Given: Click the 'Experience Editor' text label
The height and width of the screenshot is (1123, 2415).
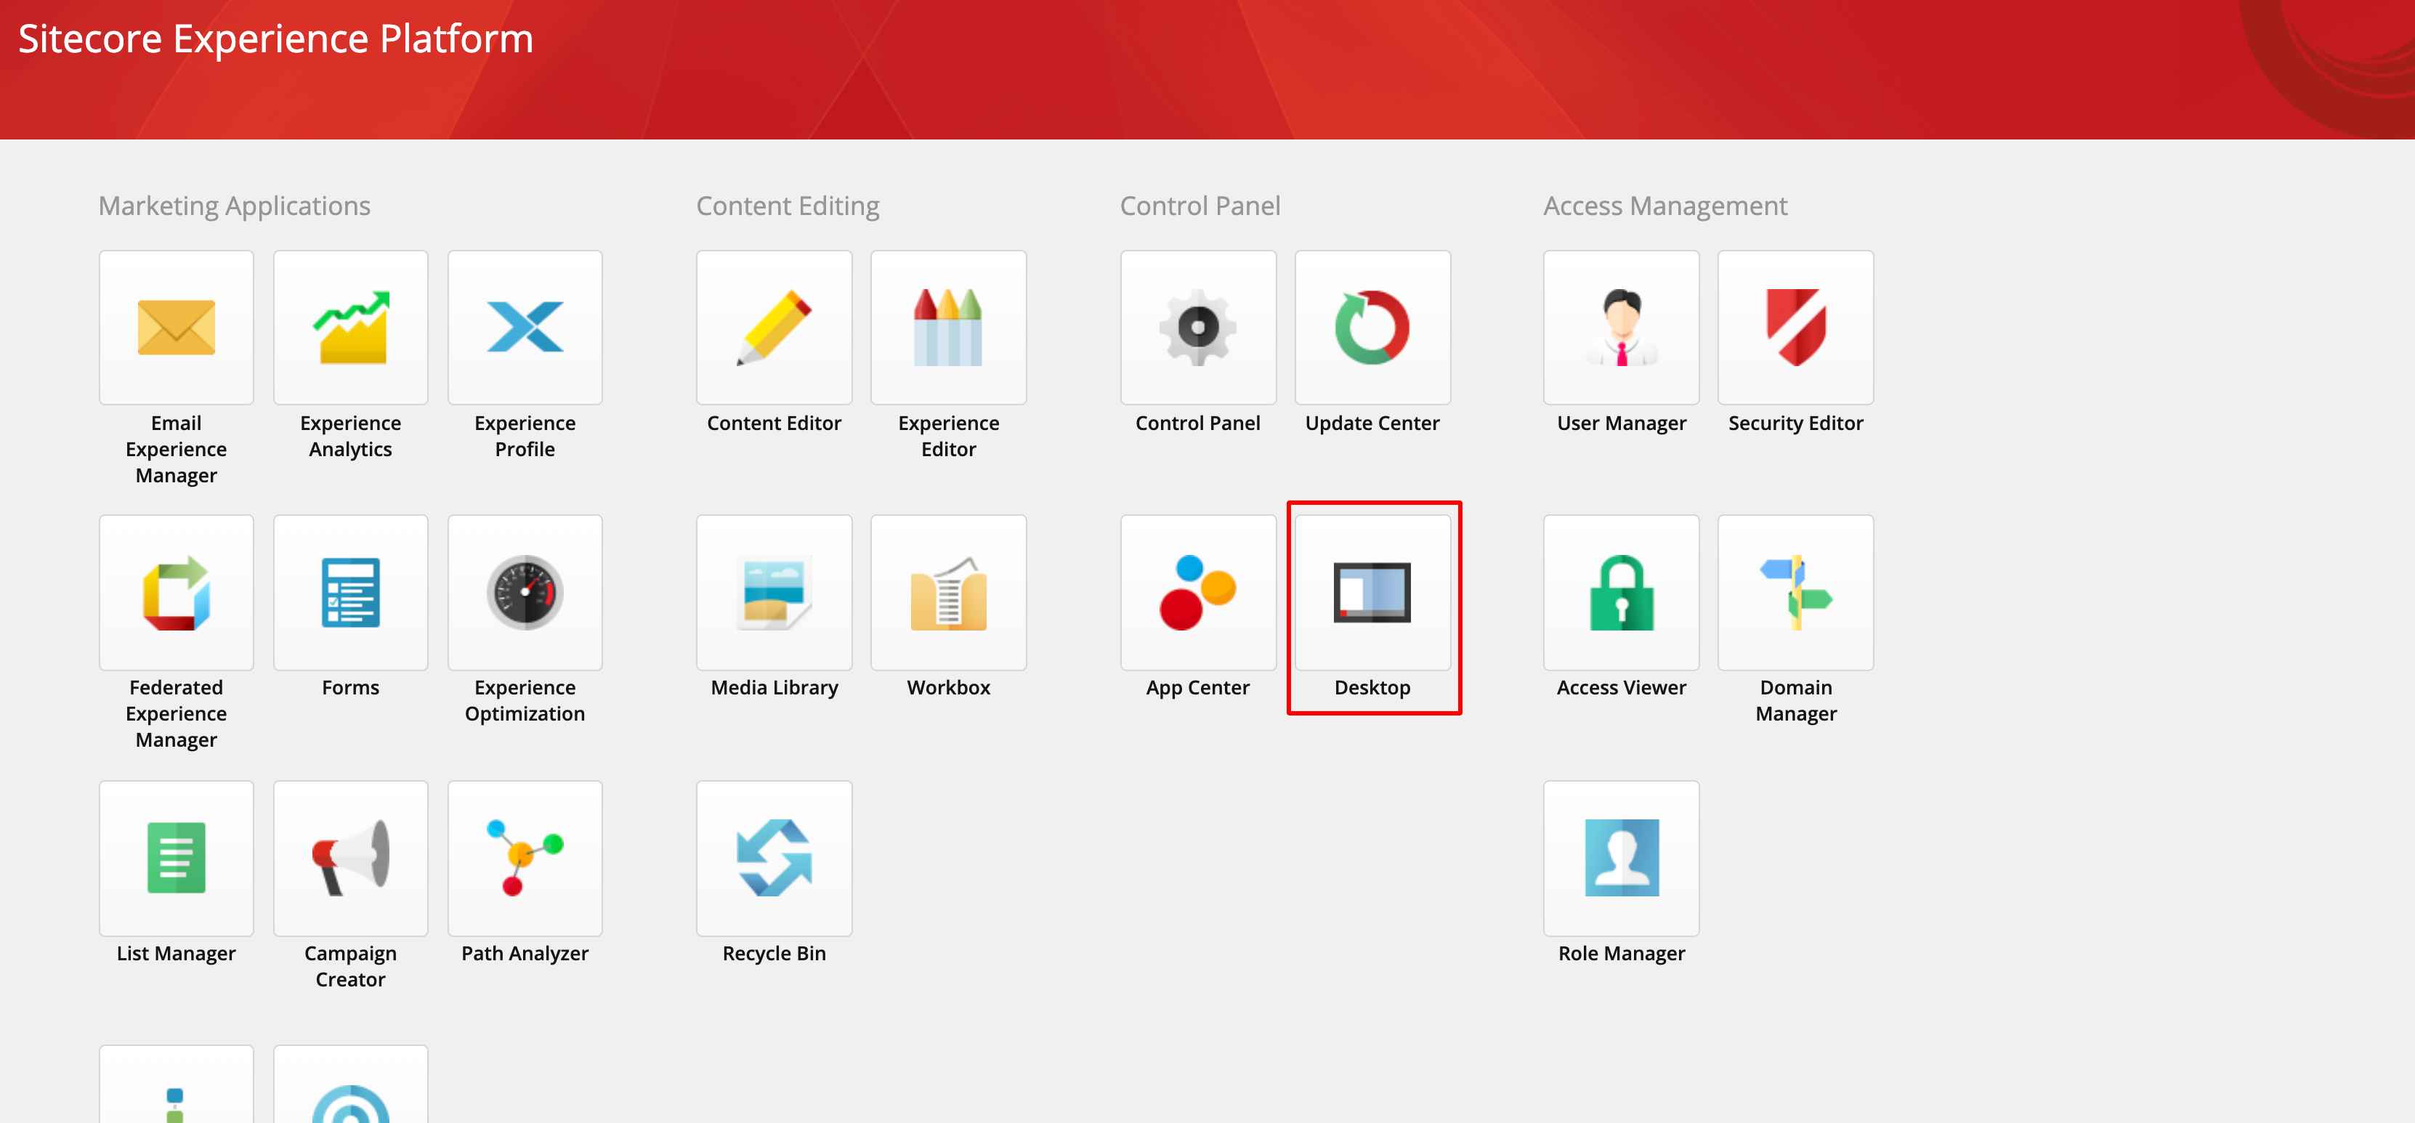Looking at the screenshot, I should point(949,436).
